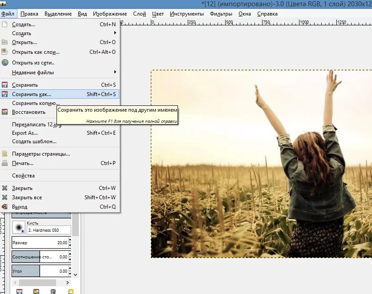Click the photo of woman on canvas
372x294 pixels.
tap(262, 164)
